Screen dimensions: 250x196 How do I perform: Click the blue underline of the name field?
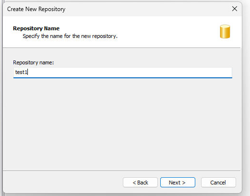123,78
